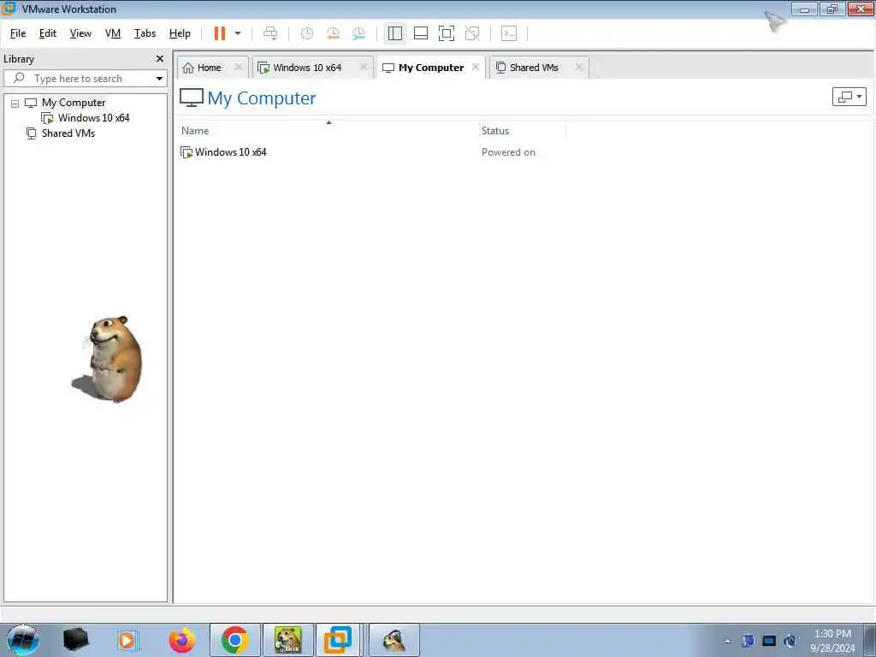Open the hamster pet taskbar icon
This screenshot has width=876, height=657.
pos(394,640)
